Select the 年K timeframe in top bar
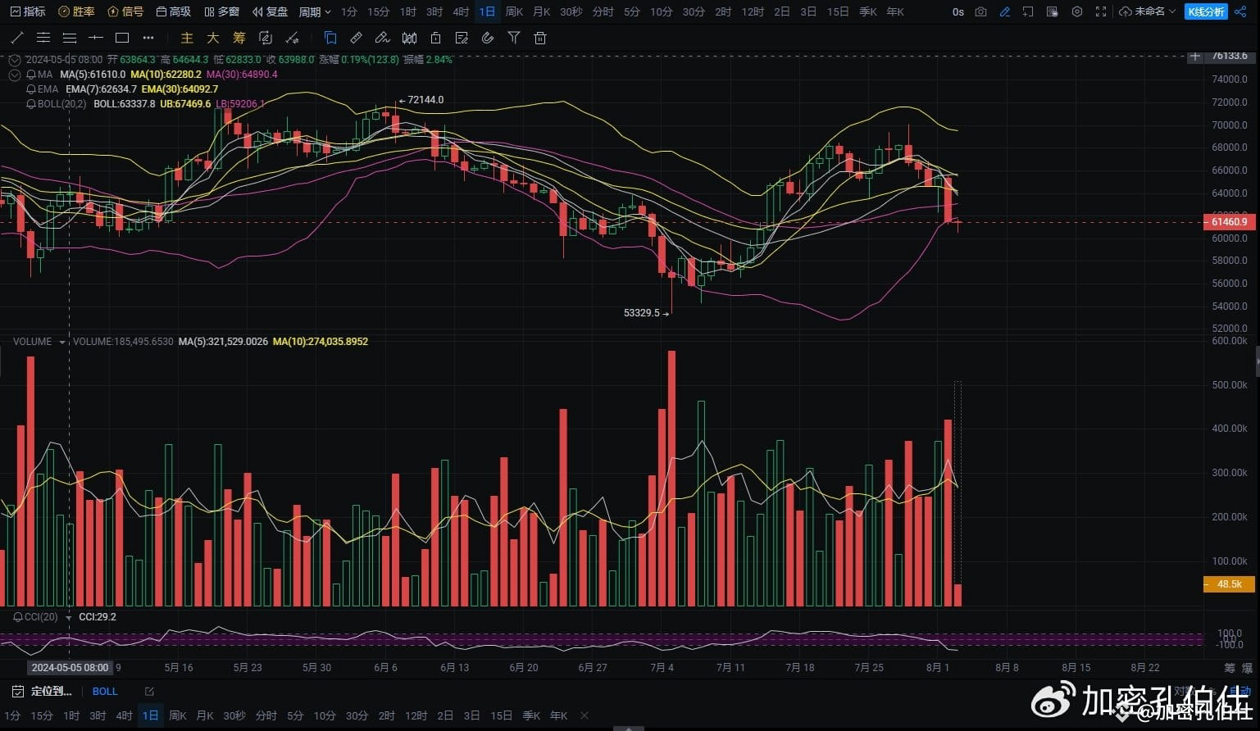Image resolution: width=1260 pixels, height=731 pixels. (x=895, y=11)
